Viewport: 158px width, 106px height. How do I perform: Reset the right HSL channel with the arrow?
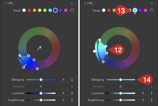pyautogui.click(x=151, y=10)
